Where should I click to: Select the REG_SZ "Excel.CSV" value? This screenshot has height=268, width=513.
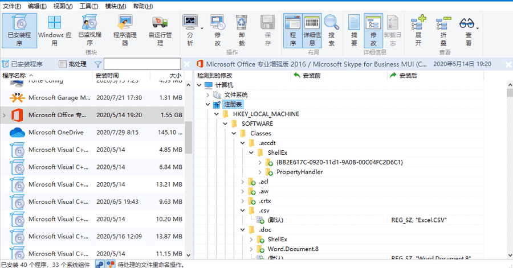pyautogui.click(x=419, y=220)
